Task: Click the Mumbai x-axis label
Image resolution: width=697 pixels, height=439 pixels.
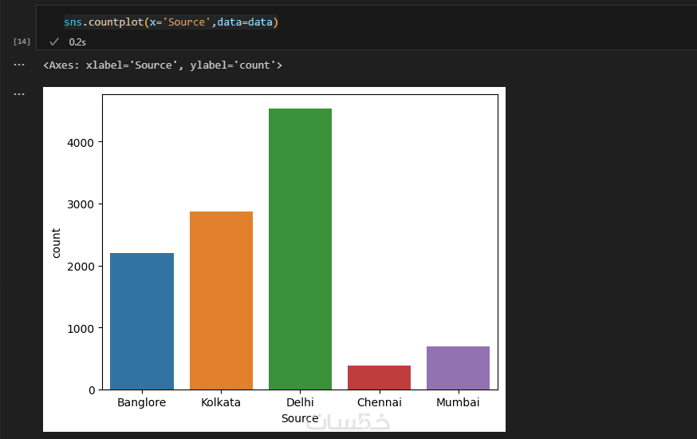Action: [458, 402]
